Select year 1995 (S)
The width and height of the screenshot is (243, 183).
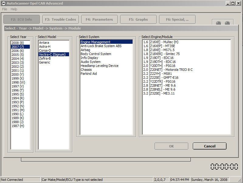20,94
